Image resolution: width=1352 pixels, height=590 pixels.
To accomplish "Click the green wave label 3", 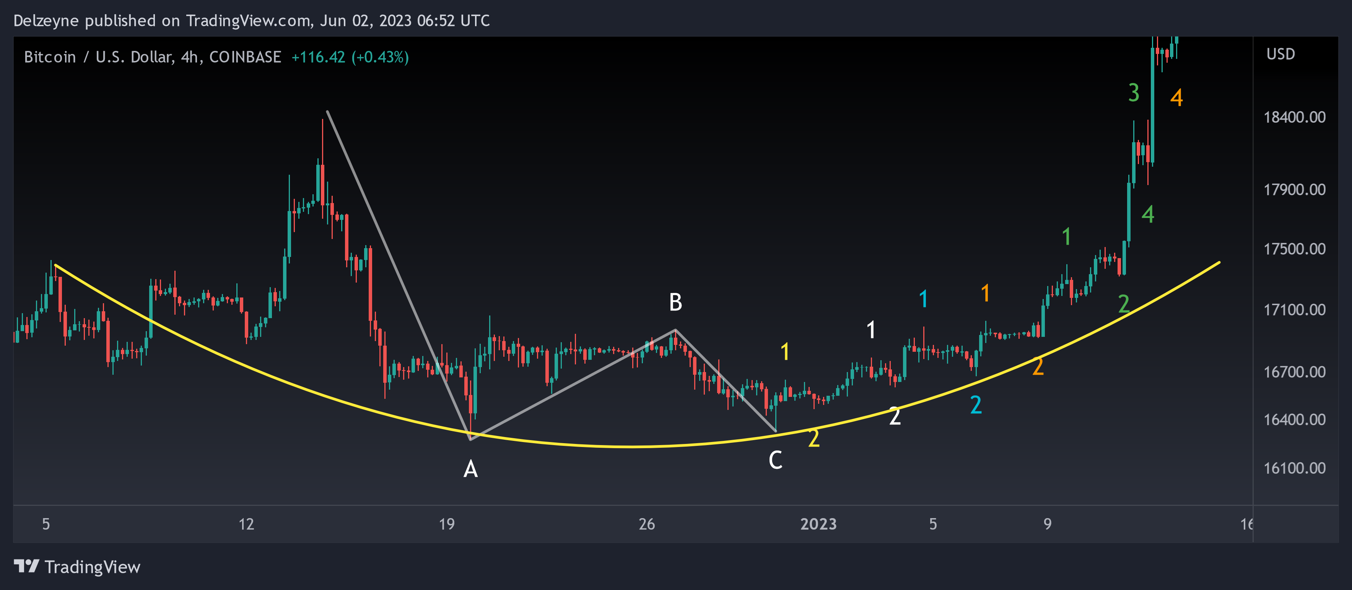I will click(x=1134, y=93).
